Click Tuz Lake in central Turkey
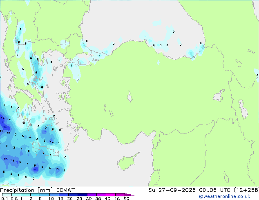The height and width of the screenshot is (200, 259). (129, 96)
